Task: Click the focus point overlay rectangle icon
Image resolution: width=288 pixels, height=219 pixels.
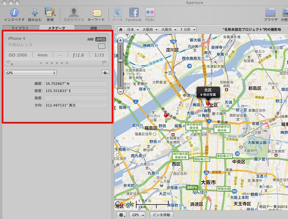Action: coord(102,46)
